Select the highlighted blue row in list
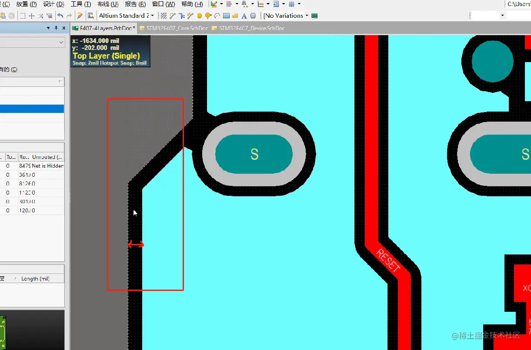Screen dimensions: 531x350 pos(32,109)
